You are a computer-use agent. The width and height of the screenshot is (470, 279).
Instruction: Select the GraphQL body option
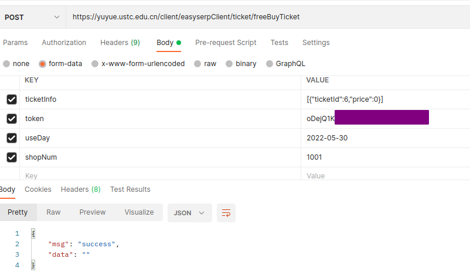point(270,64)
